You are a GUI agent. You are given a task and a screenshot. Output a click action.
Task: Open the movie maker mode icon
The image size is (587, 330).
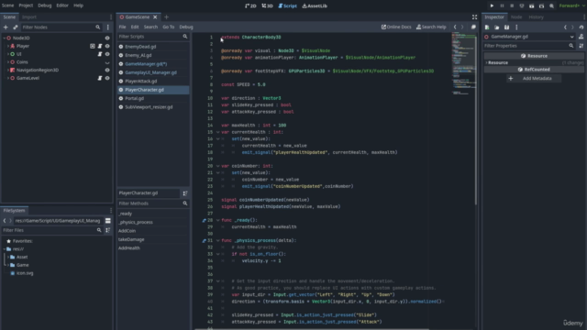[551, 5]
